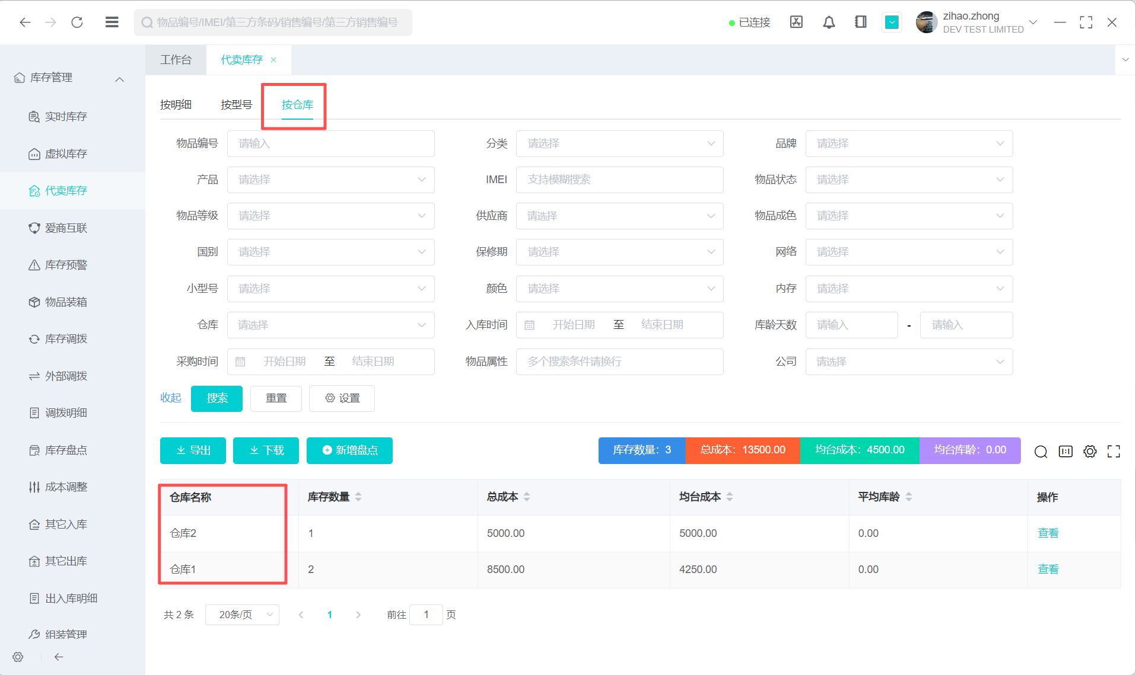
Task: Switch to the 按明细 tab
Action: pyautogui.click(x=176, y=105)
